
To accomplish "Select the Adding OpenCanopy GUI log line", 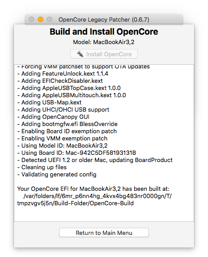I will click(53, 117).
